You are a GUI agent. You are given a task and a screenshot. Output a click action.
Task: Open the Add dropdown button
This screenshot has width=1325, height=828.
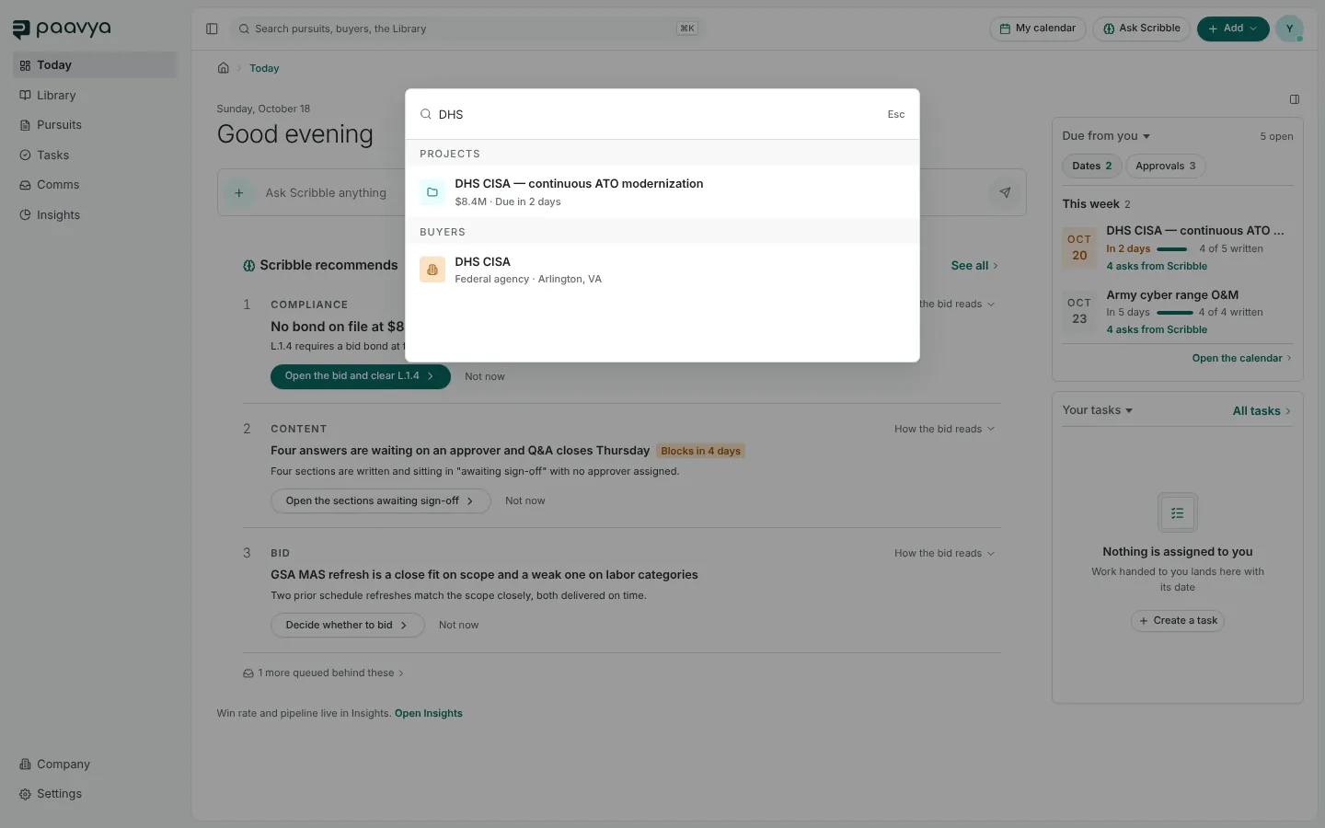(x=1233, y=29)
